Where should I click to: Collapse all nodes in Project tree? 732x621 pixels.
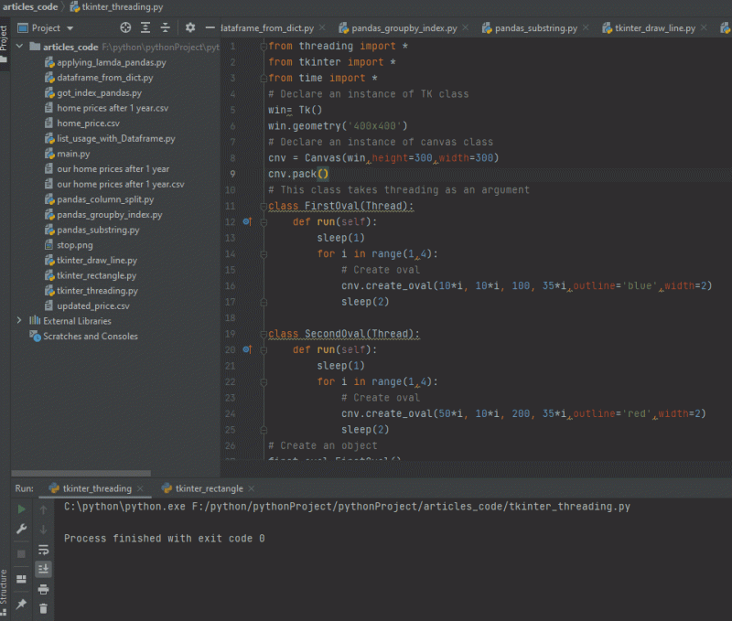click(x=166, y=27)
